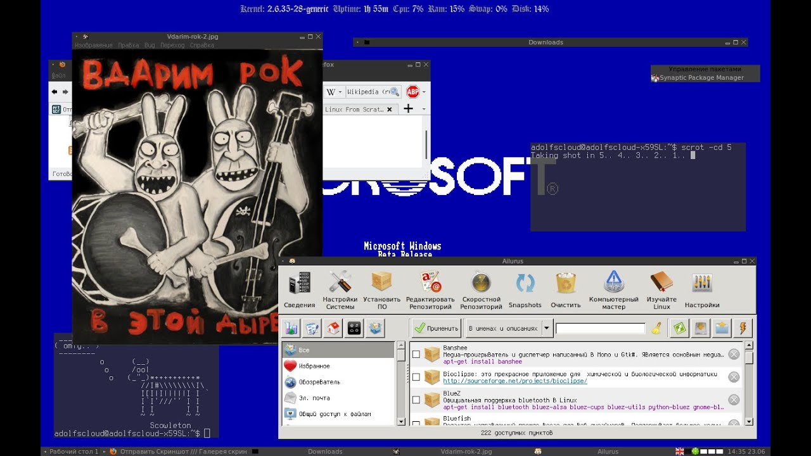Click the 14:35 23.06 clock

[x=747, y=452]
